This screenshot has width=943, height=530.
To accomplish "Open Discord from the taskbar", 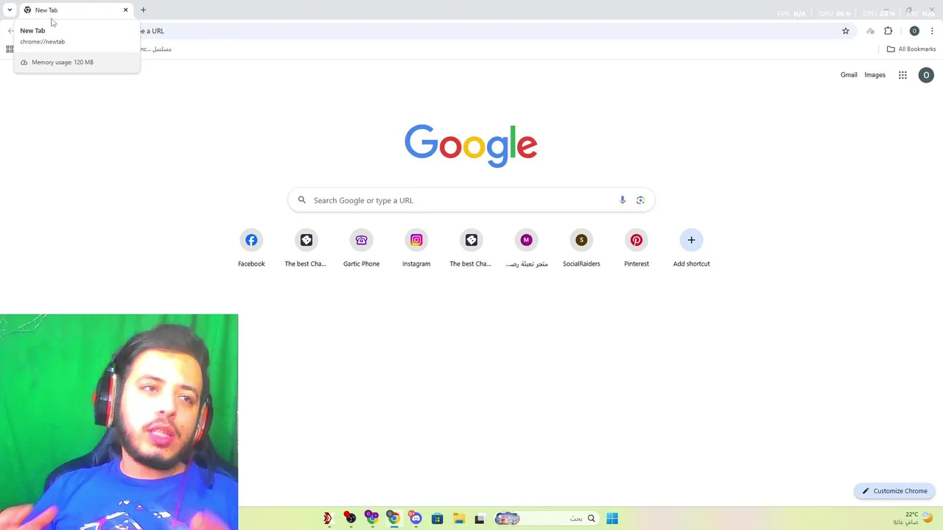I will point(416,519).
